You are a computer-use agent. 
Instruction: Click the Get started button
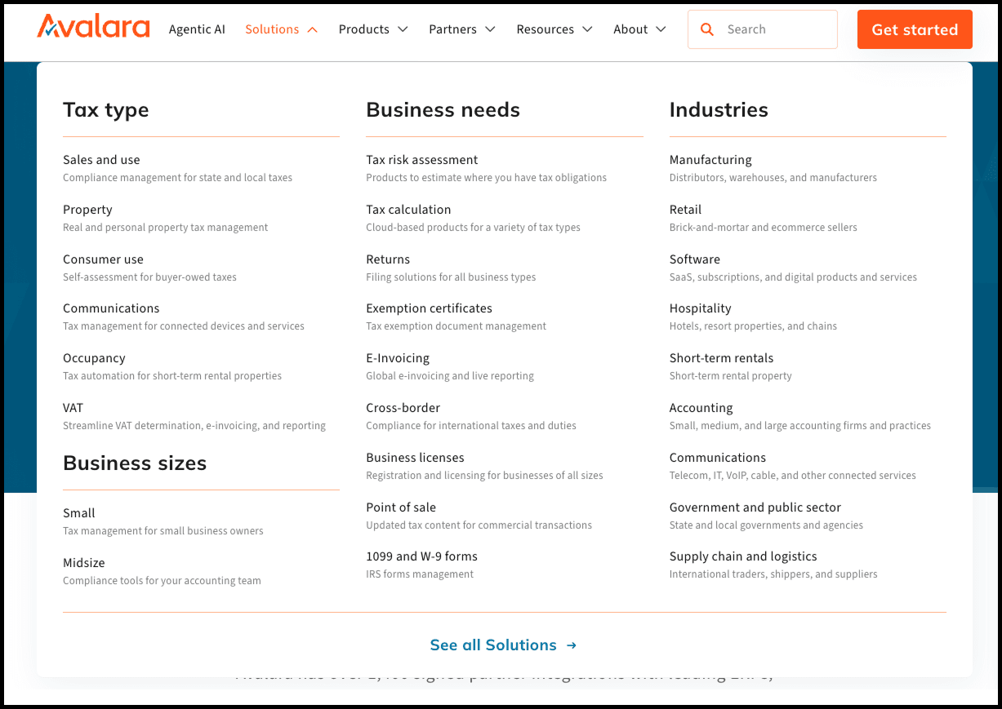[914, 29]
